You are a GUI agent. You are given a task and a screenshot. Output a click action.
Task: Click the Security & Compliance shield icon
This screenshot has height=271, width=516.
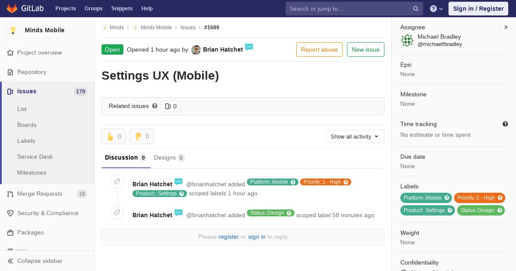coord(10,213)
